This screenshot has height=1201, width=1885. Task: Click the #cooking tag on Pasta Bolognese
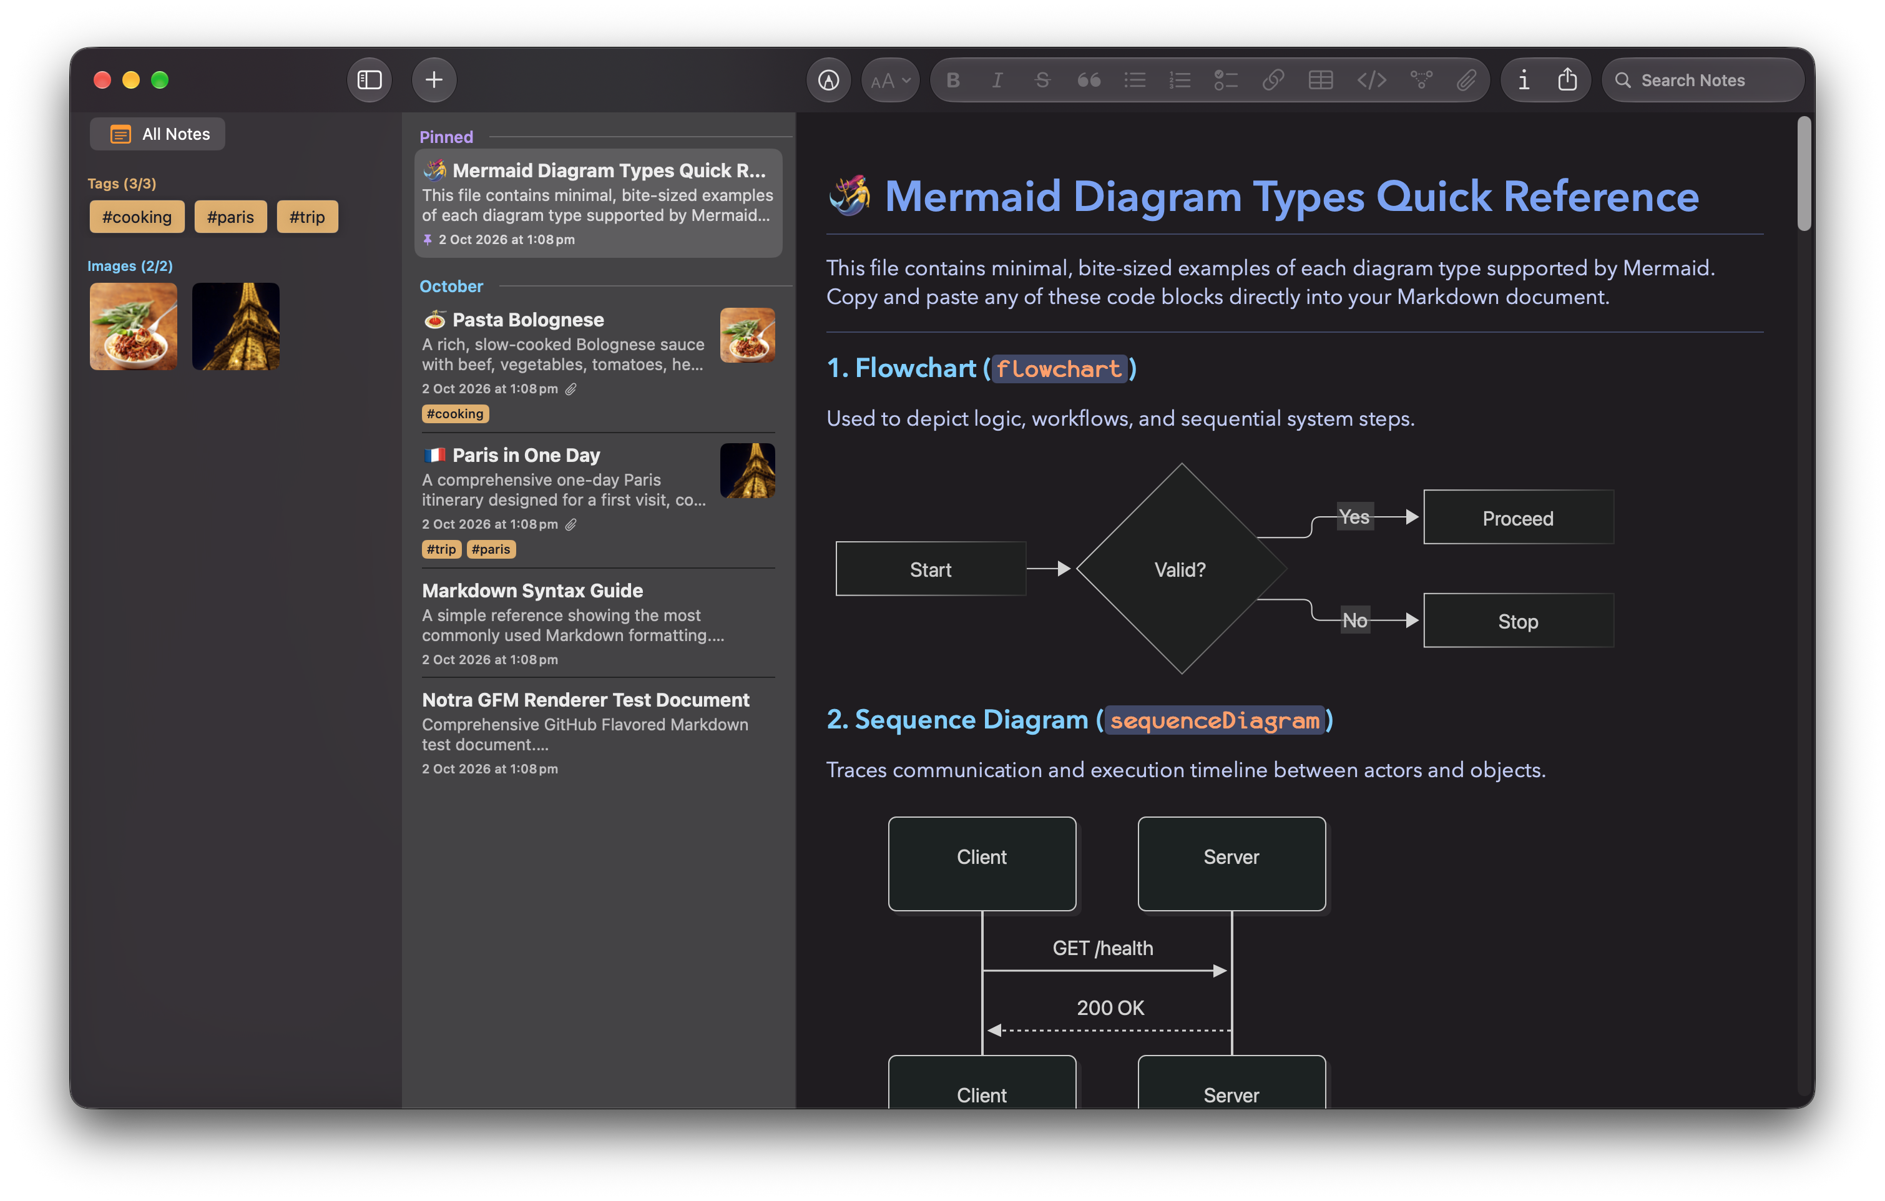[x=455, y=413]
